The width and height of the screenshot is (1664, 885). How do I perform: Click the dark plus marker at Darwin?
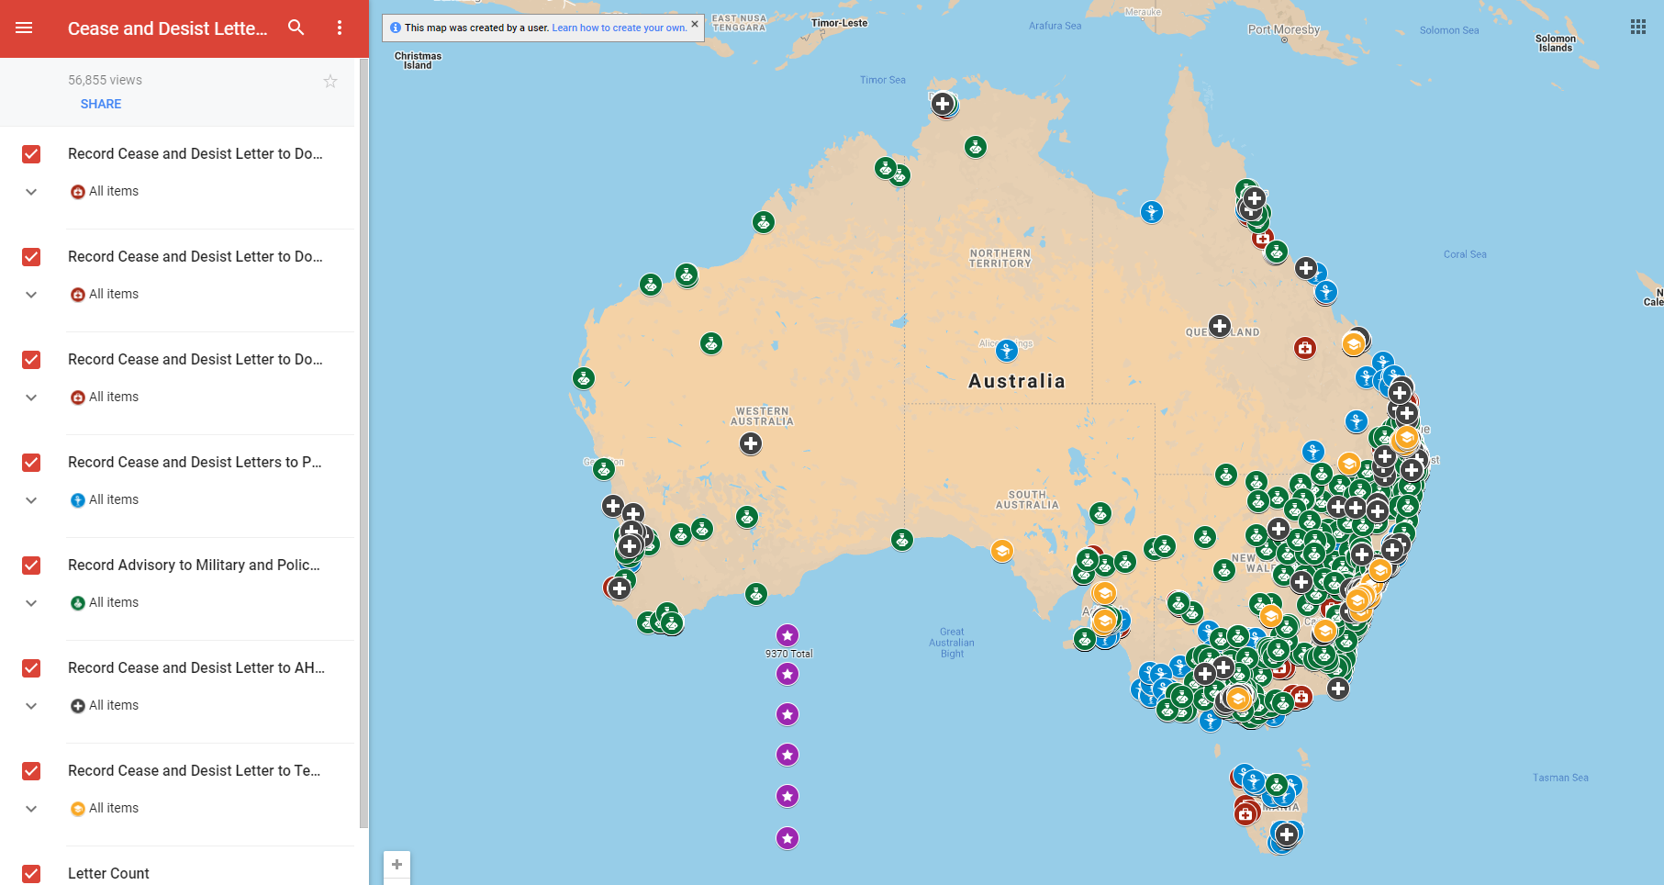943,104
